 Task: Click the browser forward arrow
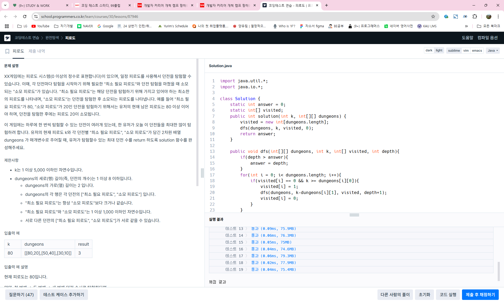point(15,17)
